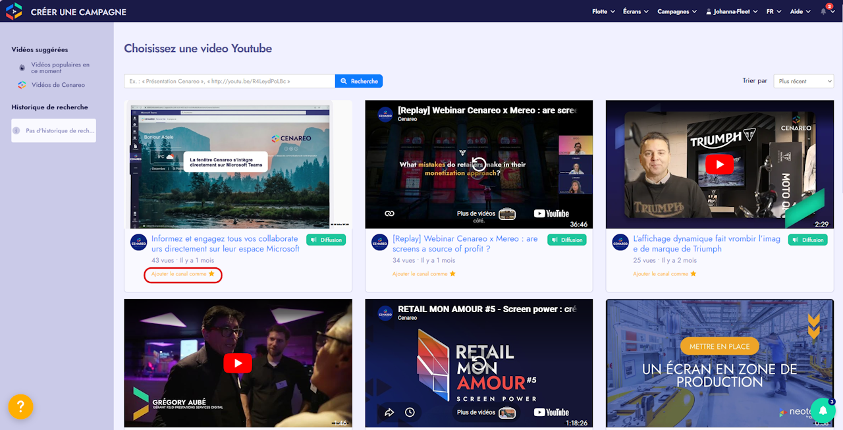Click the YouTube search input field
Viewport: 843px width, 430px height.
tap(229, 81)
